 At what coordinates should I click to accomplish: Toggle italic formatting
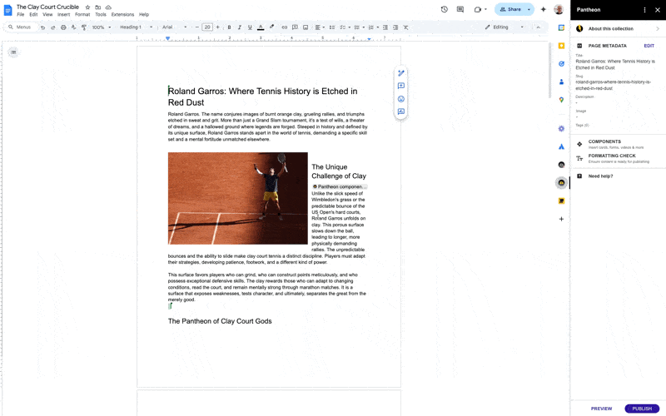point(240,27)
